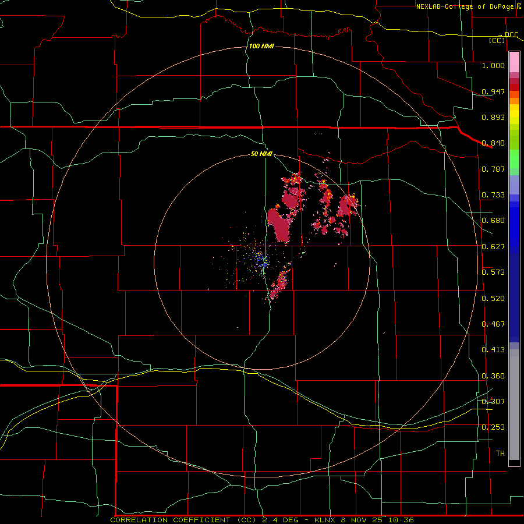Viewport: 524px width, 524px height.
Task: Select the 0.307 scale value
Action: 493,402
